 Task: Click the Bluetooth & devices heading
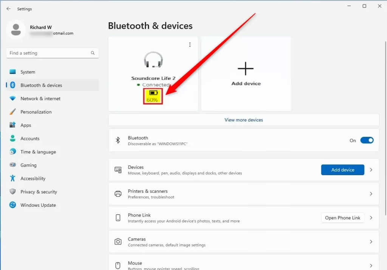click(x=150, y=26)
